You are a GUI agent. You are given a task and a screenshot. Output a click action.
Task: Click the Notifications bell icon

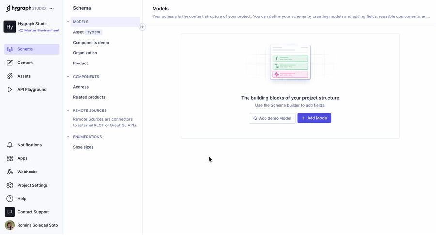[x=10, y=145]
